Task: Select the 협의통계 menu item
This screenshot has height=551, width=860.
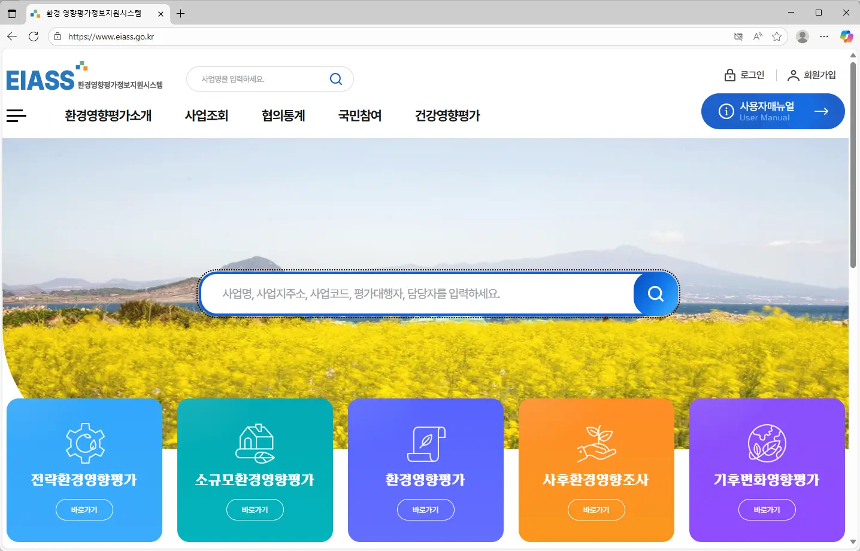Action: coord(283,115)
